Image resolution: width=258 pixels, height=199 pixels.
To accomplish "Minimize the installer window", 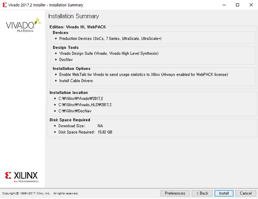I will 224,5.
